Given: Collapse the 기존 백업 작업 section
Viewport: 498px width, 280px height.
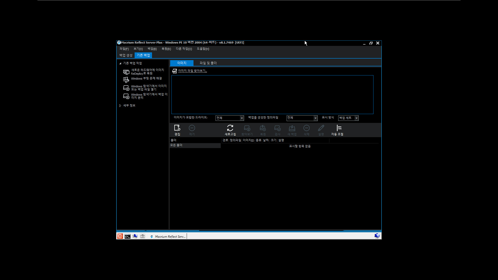Looking at the screenshot, I should point(120,63).
